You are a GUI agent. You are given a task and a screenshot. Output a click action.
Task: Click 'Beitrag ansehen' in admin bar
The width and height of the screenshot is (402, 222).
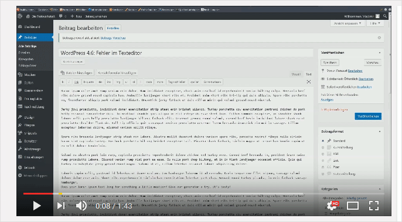tap(96, 16)
